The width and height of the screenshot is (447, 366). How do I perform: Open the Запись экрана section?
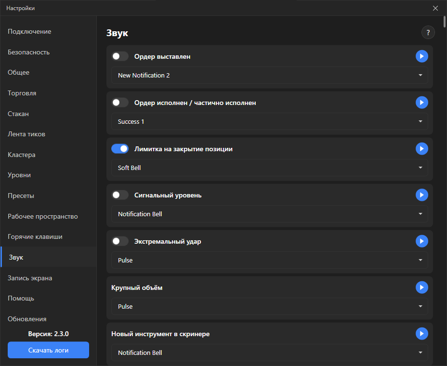click(49, 278)
